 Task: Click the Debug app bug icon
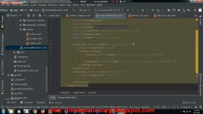[143, 10]
